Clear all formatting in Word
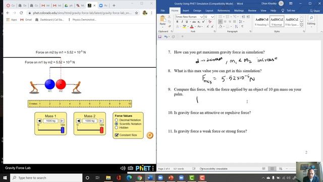 coord(210,22)
